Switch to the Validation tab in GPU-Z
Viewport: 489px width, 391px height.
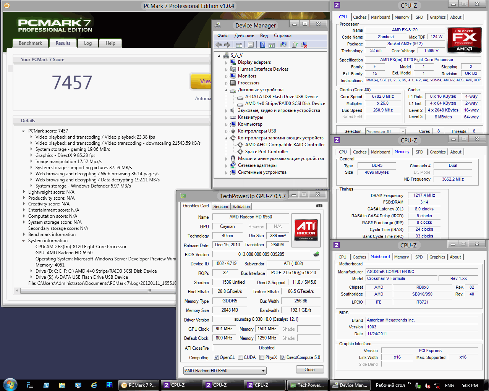tap(241, 207)
